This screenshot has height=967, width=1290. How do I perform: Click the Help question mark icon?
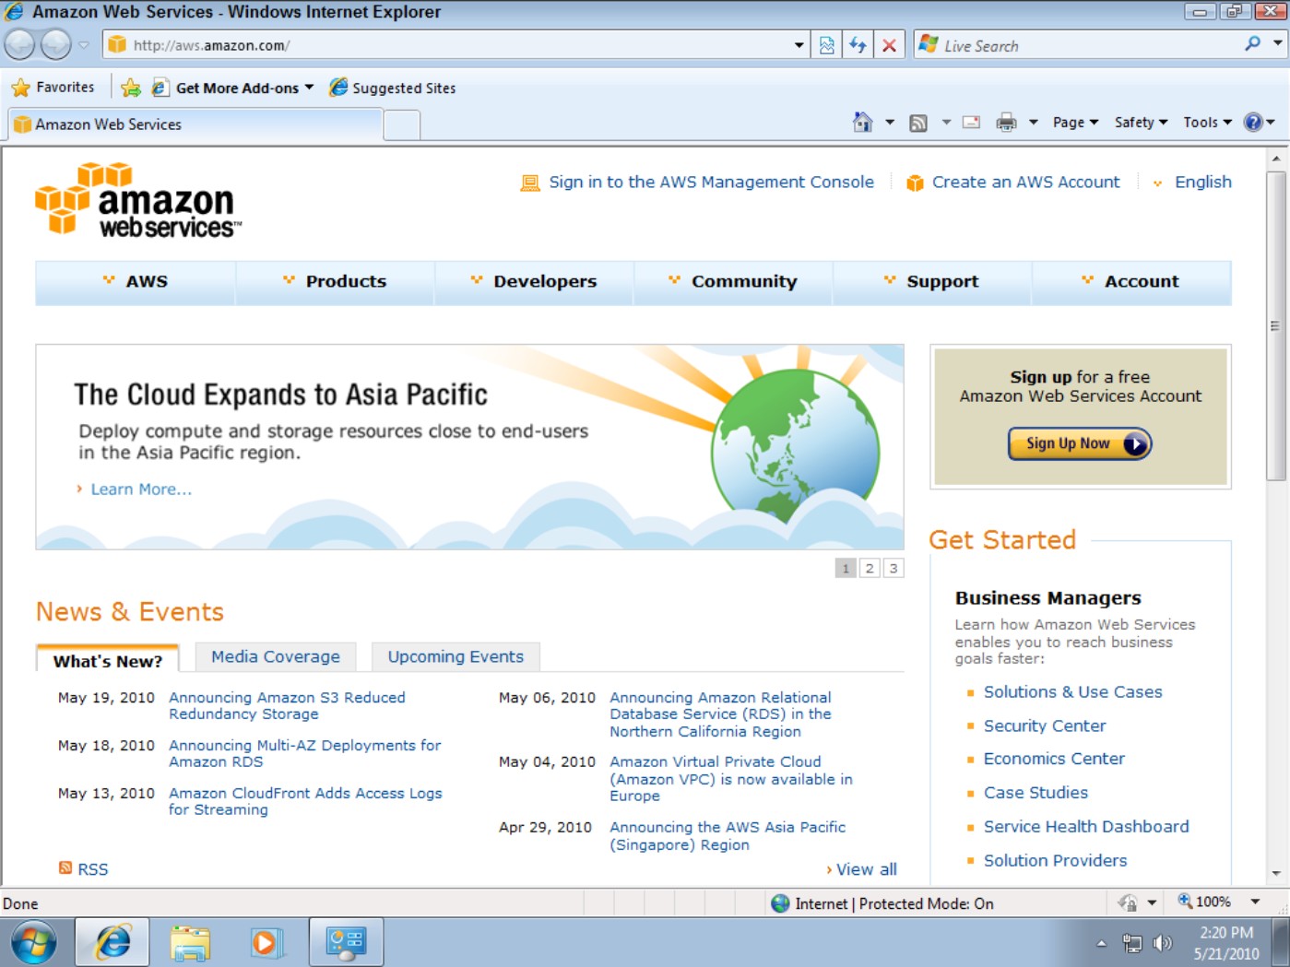pyautogui.click(x=1252, y=123)
